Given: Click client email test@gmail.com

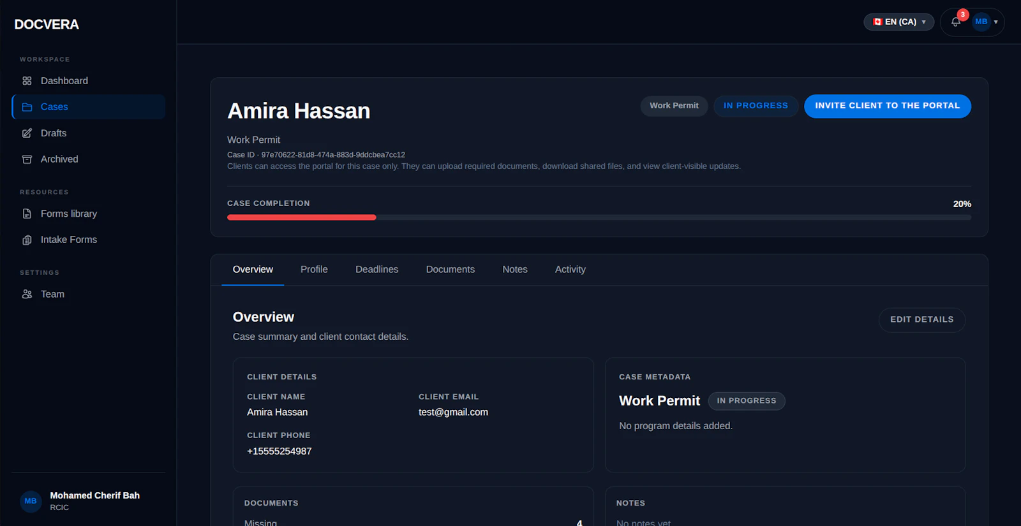Looking at the screenshot, I should tap(453, 413).
